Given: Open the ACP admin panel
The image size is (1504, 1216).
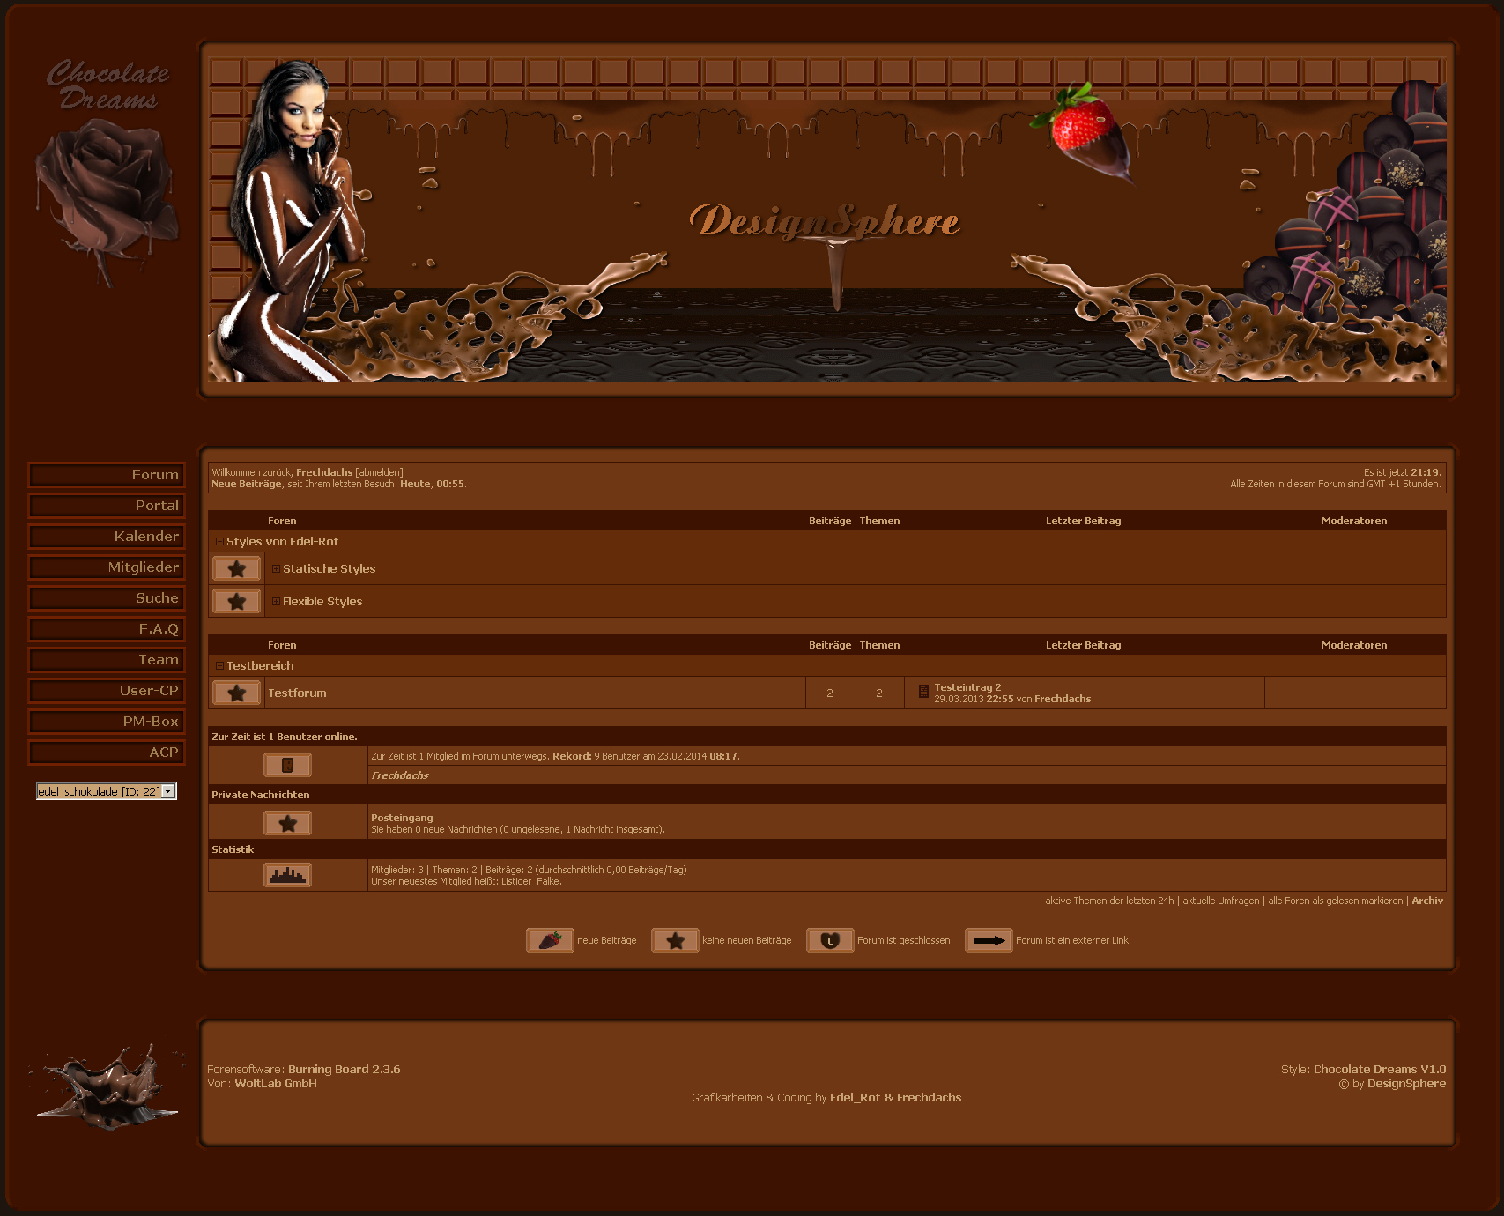Looking at the screenshot, I should point(107,753).
